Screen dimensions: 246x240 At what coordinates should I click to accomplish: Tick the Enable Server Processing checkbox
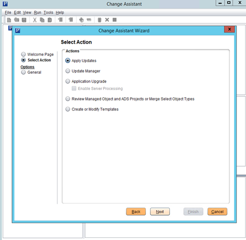click(x=74, y=88)
